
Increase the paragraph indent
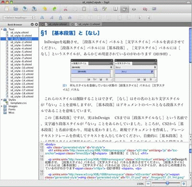(x=149, y=18)
